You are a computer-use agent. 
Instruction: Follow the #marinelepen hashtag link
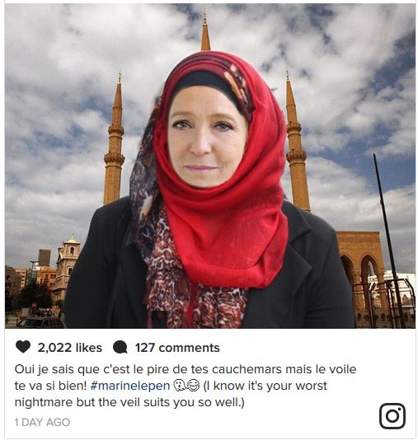(x=130, y=386)
